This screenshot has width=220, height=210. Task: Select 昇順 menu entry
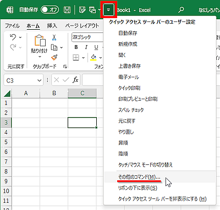159,143
